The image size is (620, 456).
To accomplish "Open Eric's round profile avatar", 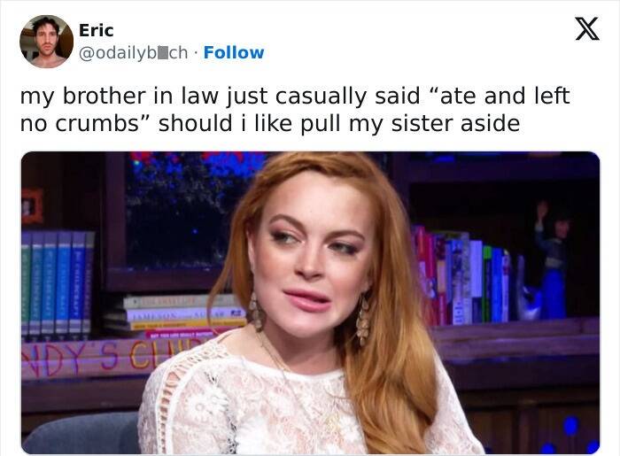I will (x=47, y=42).
